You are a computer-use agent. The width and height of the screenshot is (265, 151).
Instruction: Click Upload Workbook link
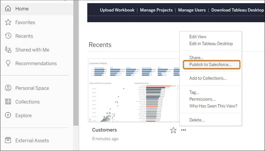[x=117, y=10]
